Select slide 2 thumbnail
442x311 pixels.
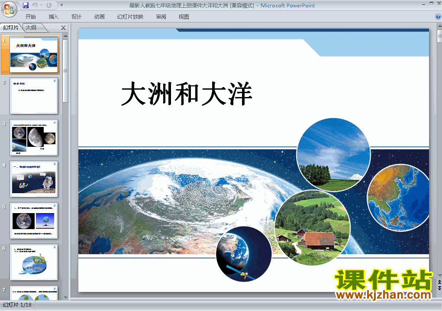(x=34, y=96)
